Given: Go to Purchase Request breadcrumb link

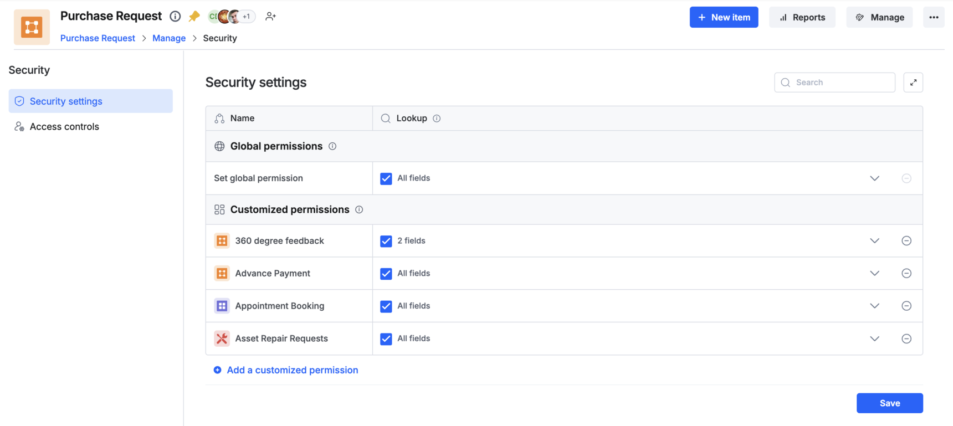Looking at the screenshot, I should [98, 38].
